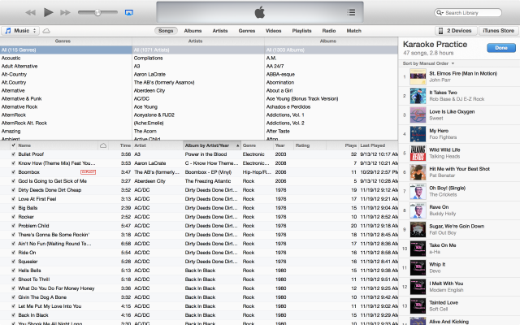The height and width of the screenshot is (325, 520).
Task: Focus the Search Library field
Action: coord(468,13)
